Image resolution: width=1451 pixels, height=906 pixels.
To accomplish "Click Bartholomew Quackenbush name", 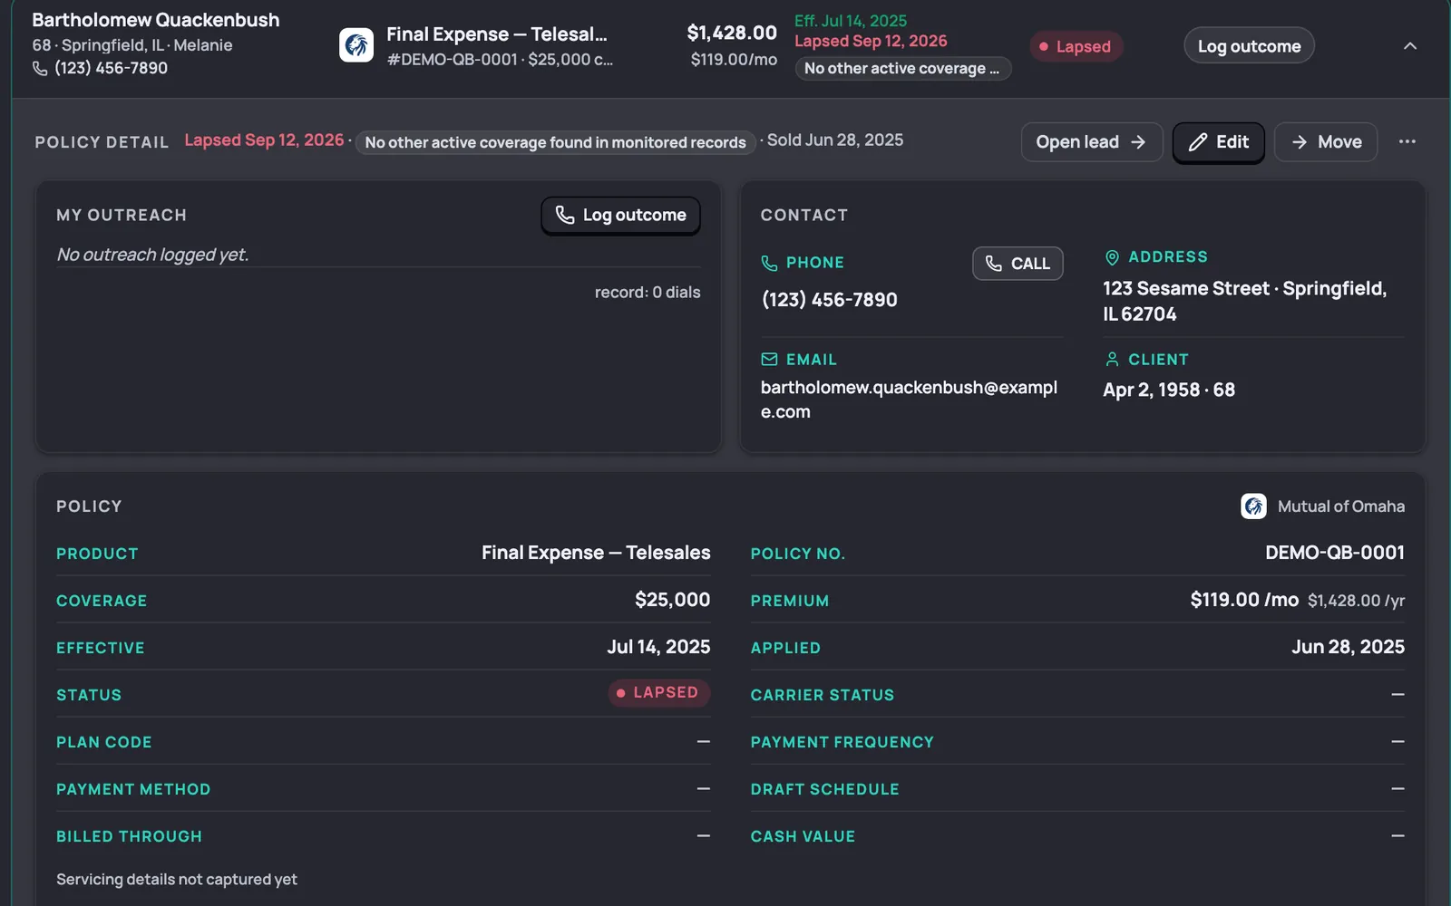I will 156,20.
